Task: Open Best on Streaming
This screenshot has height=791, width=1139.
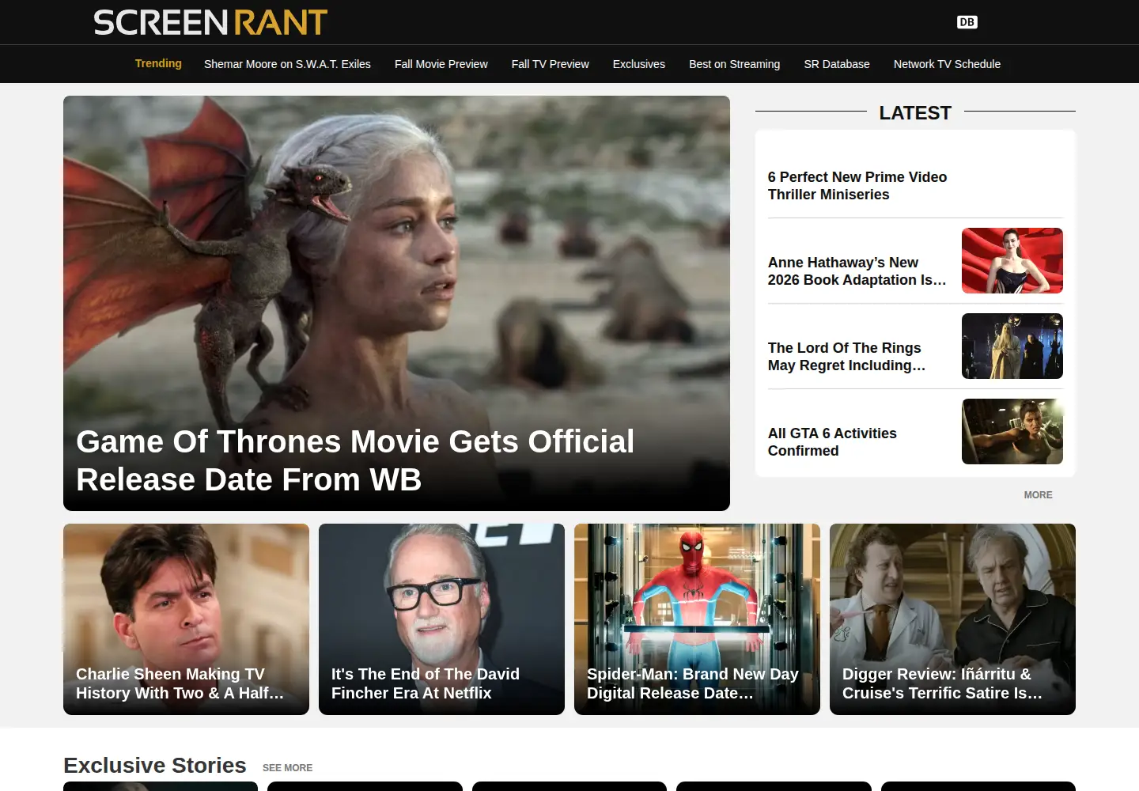Action: (x=734, y=64)
